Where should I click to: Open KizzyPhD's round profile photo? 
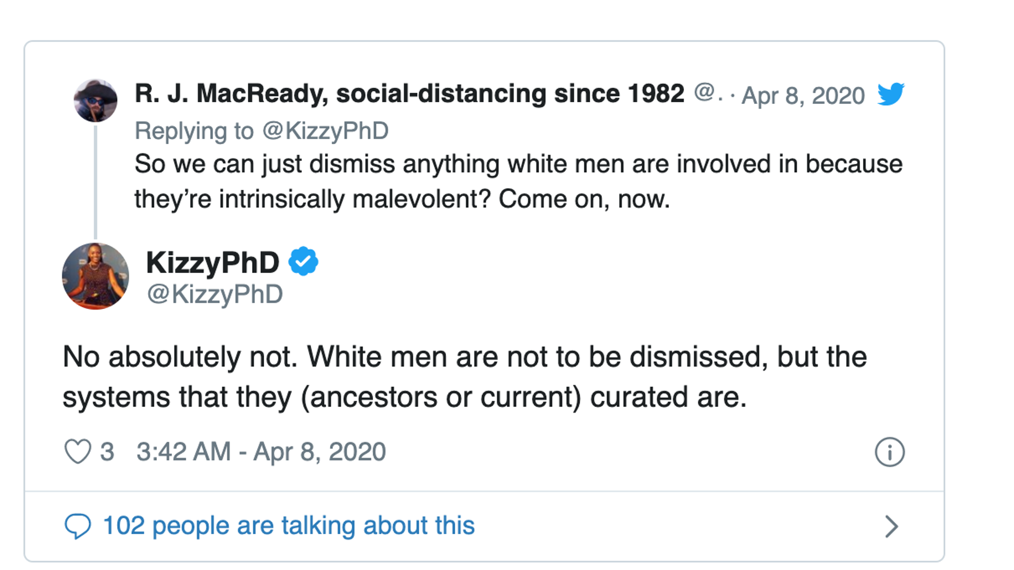click(x=95, y=276)
